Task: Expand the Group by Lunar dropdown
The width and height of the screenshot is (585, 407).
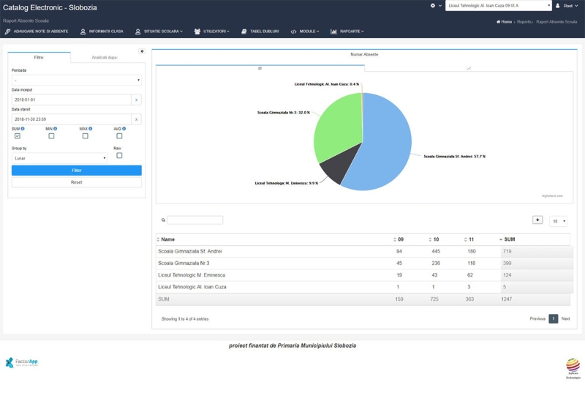Action: 59,157
